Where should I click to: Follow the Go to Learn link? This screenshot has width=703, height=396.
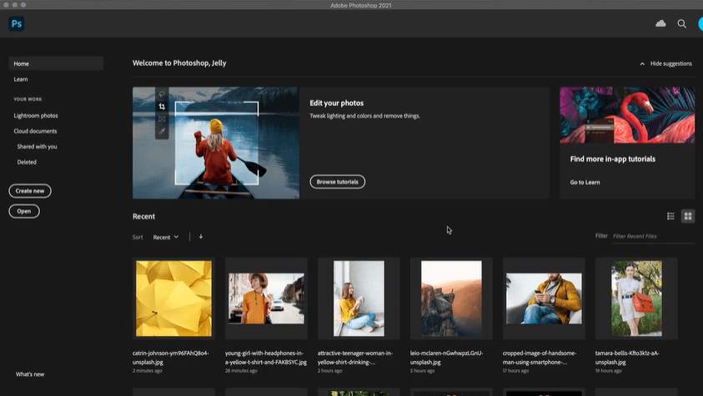point(585,182)
